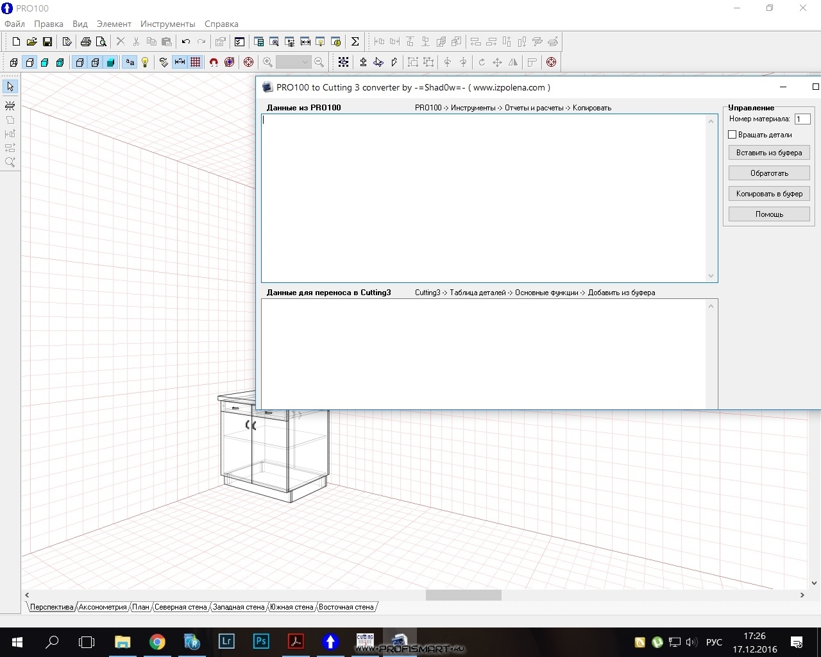Switch to the Южная стена tab

[x=292, y=607]
